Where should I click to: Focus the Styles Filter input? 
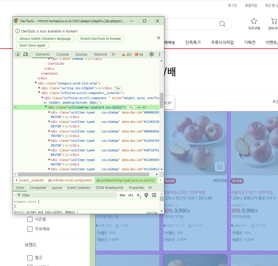pyautogui.click(x=66, y=195)
